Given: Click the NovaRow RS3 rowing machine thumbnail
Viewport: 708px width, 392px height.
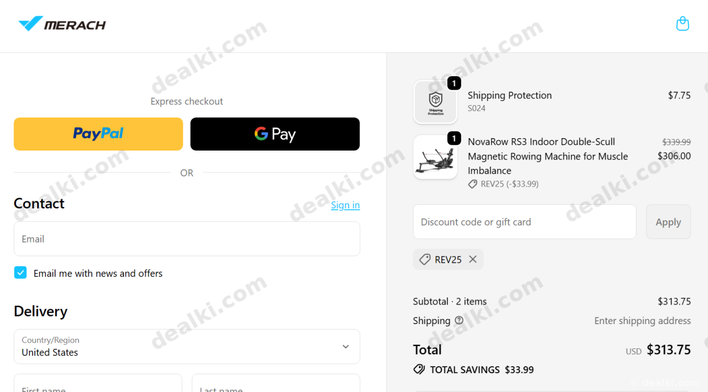Looking at the screenshot, I should [x=435, y=157].
